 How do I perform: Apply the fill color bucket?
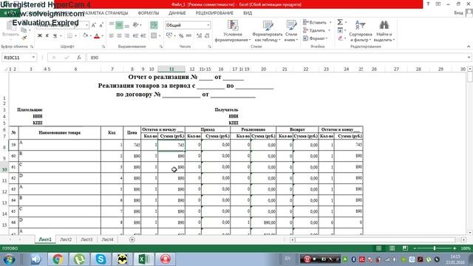86,35
